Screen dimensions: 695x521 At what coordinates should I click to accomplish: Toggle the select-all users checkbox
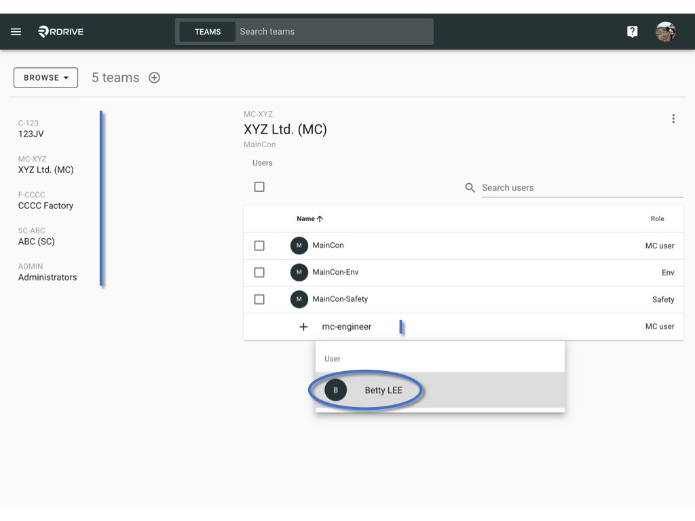[259, 187]
